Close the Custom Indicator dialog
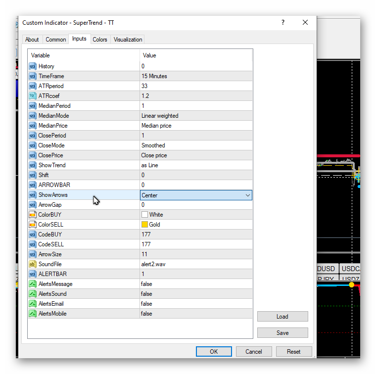The width and height of the screenshot is (376, 374). [x=305, y=23]
